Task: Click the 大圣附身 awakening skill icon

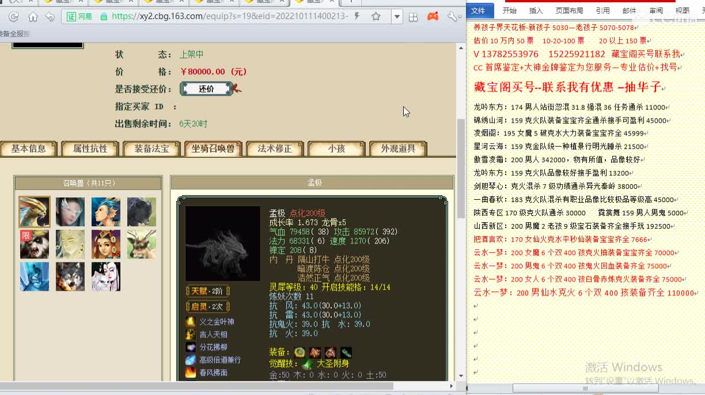Action: coord(308,364)
